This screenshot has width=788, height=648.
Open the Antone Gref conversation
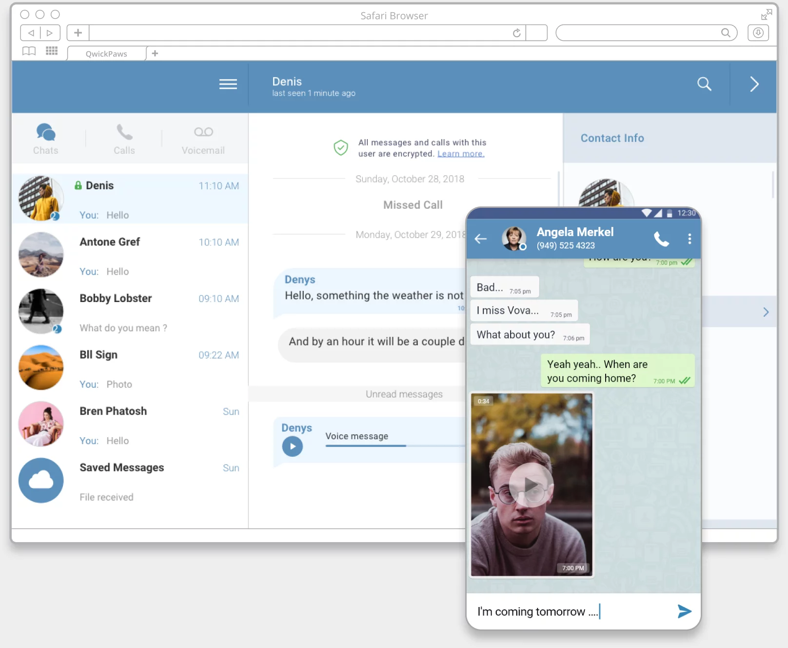(x=130, y=255)
